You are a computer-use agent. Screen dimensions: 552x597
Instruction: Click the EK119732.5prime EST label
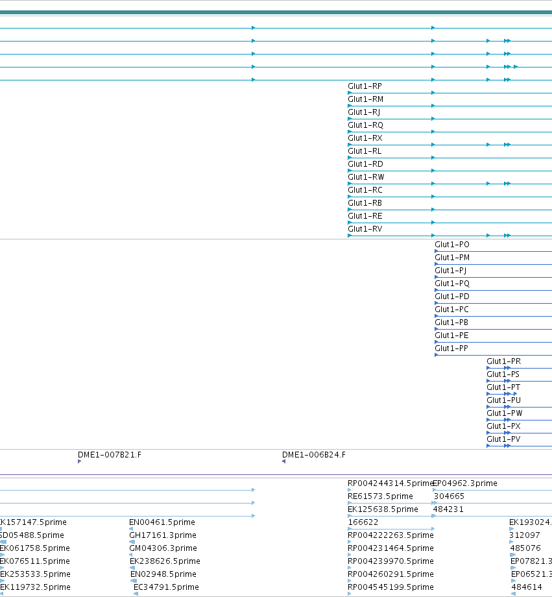coord(36,587)
